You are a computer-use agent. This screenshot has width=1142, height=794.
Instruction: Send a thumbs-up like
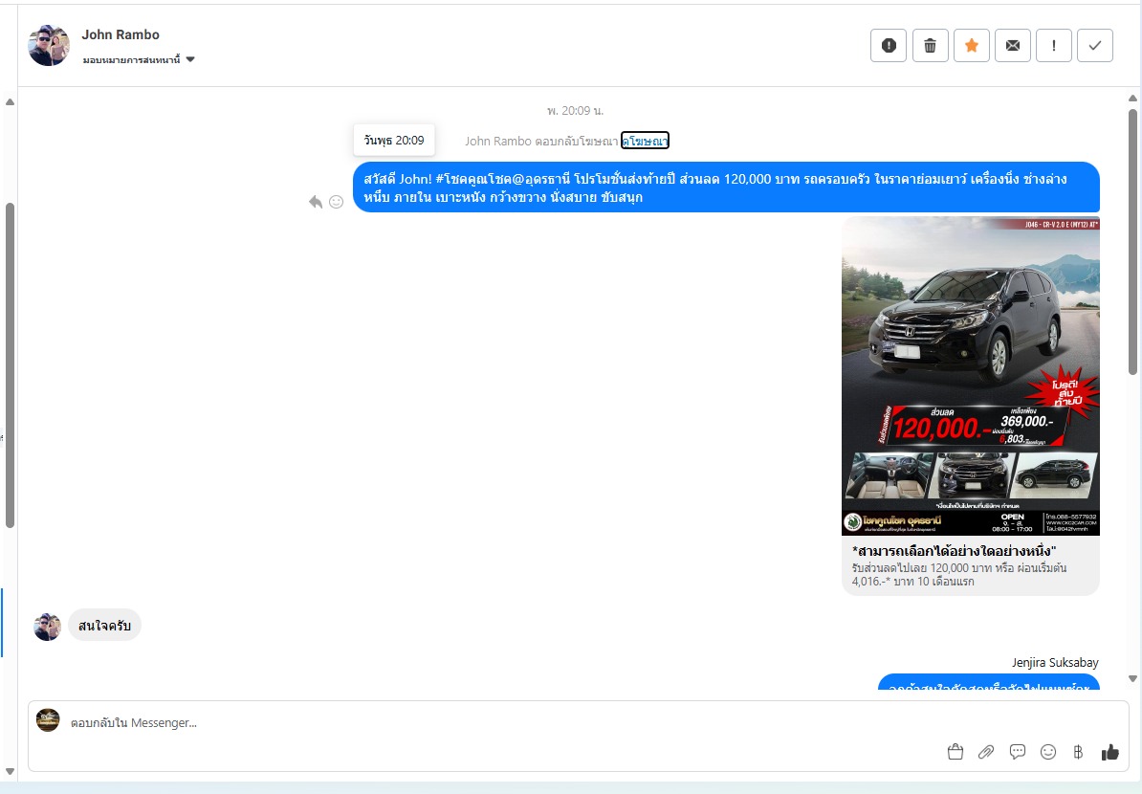[1109, 752]
